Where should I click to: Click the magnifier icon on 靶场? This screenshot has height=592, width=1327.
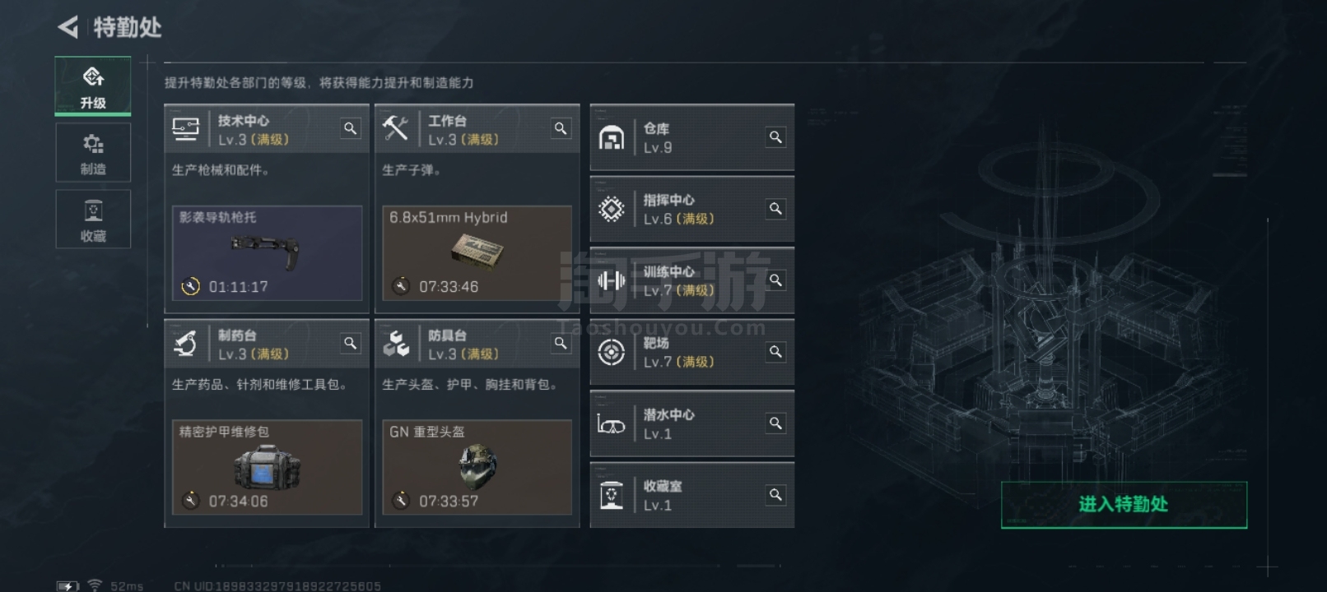pos(775,352)
